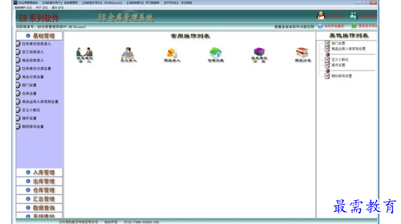This screenshot has height=224, width=401.
Task: Click the blue people icon in header
Action: click(354, 16)
